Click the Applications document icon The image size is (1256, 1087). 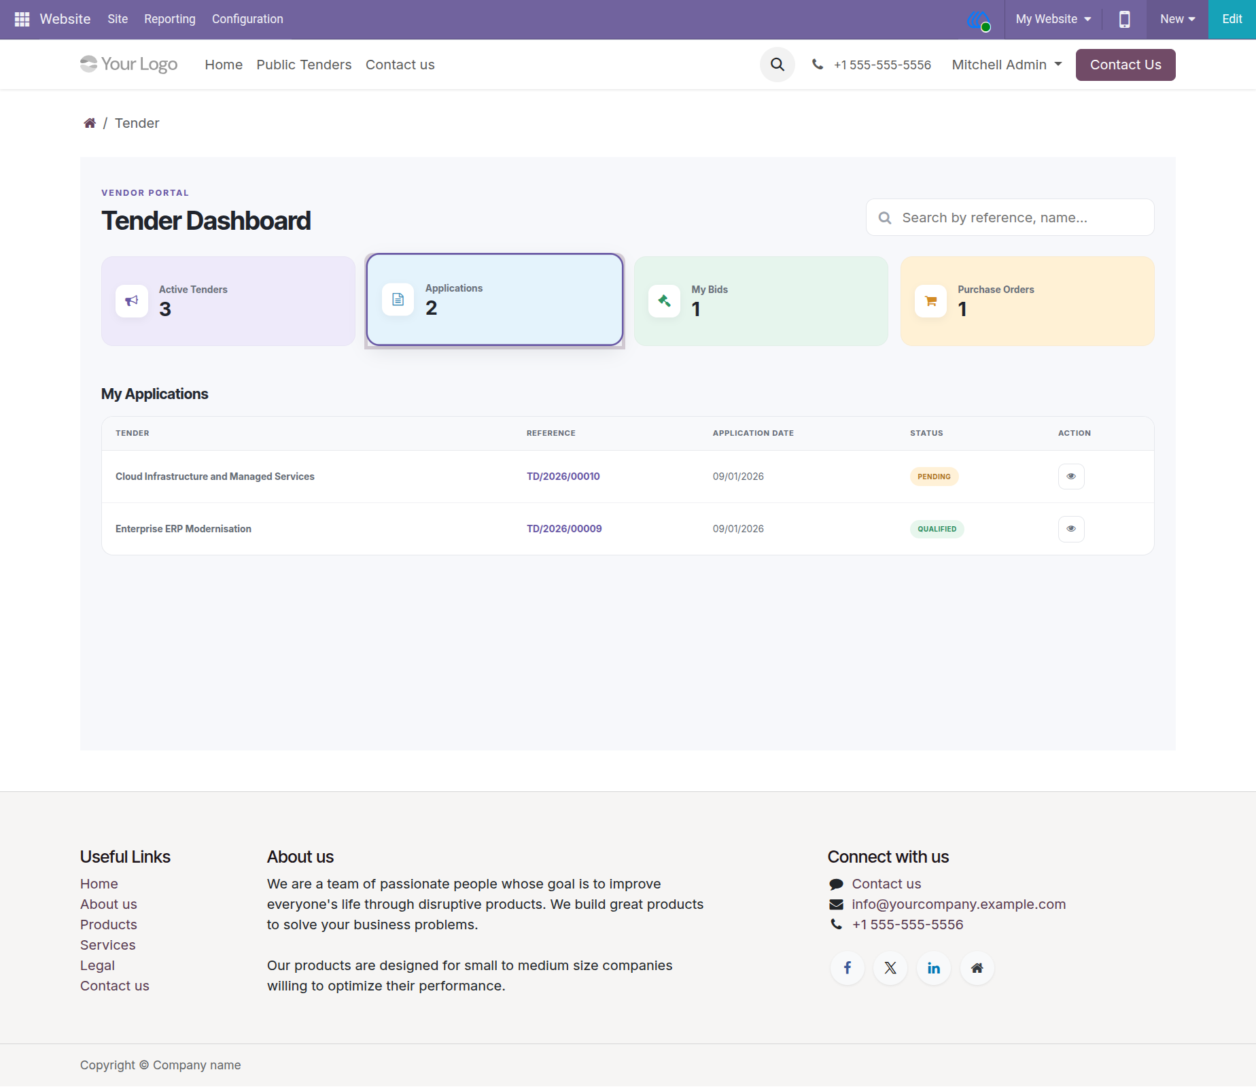(398, 300)
